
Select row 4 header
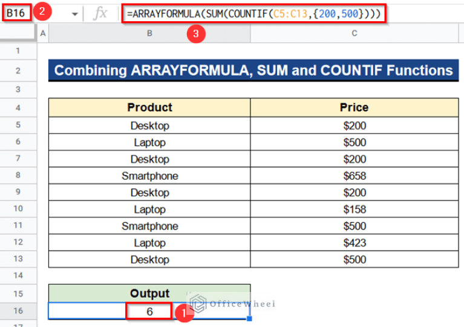(18, 108)
